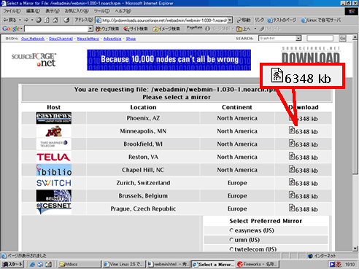Follow the DevChannel link in OSDN bar

pyautogui.click(x=61, y=39)
